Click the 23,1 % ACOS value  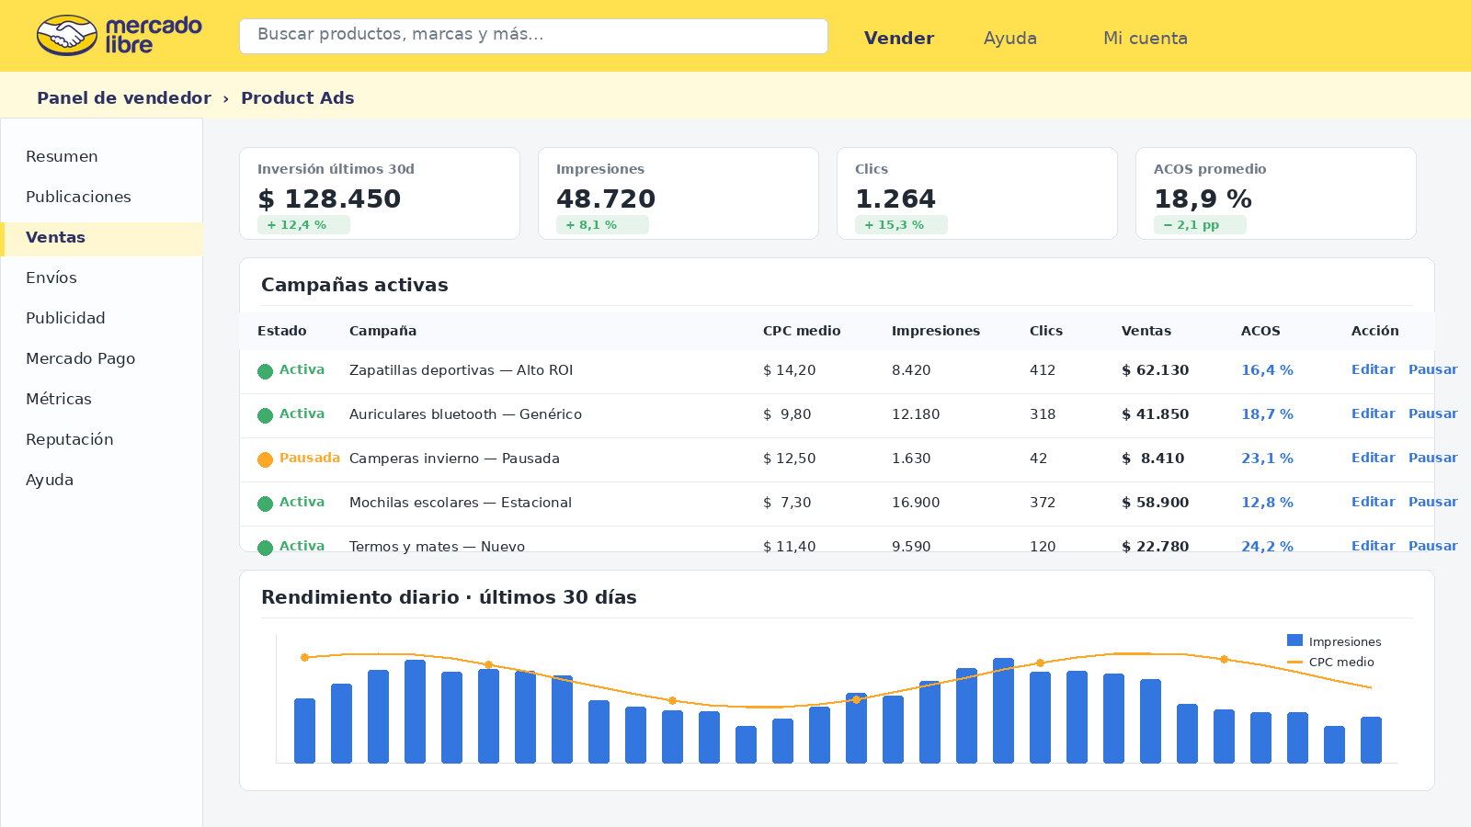coord(1267,459)
